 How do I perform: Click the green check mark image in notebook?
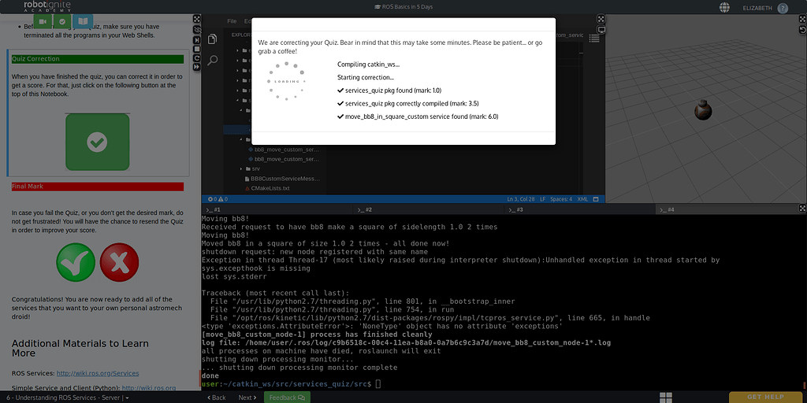click(76, 262)
